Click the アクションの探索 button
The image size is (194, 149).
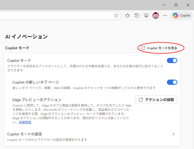[156, 100]
